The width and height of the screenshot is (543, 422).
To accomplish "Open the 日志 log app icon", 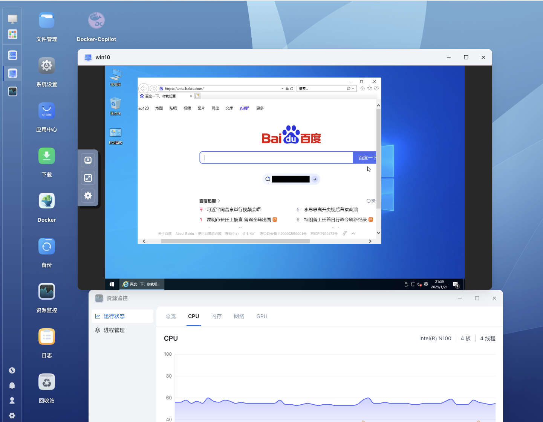I will click(x=47, y=337).
